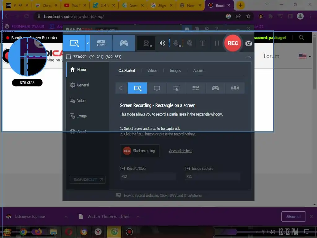Click the share page icon in address bar
317x238 pixels.
[238, 16]
